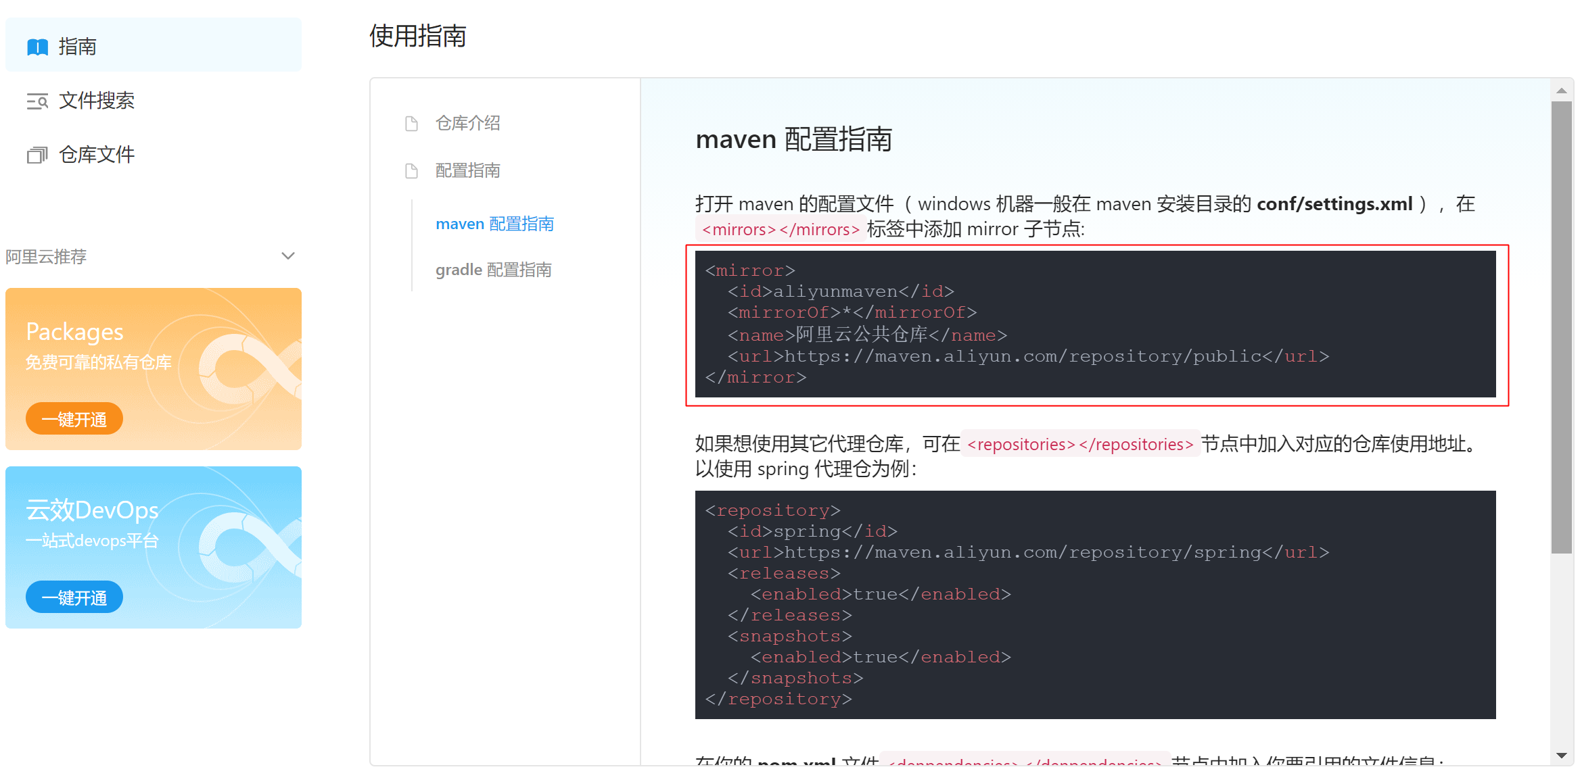
Task: Click document icon next to 配置指南
Action: pos(411,171)
